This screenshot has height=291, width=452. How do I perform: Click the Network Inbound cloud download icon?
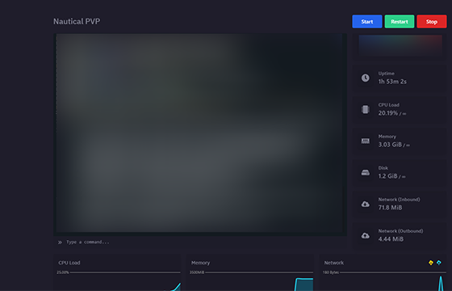pyautogui.click(x=365, y=204)
